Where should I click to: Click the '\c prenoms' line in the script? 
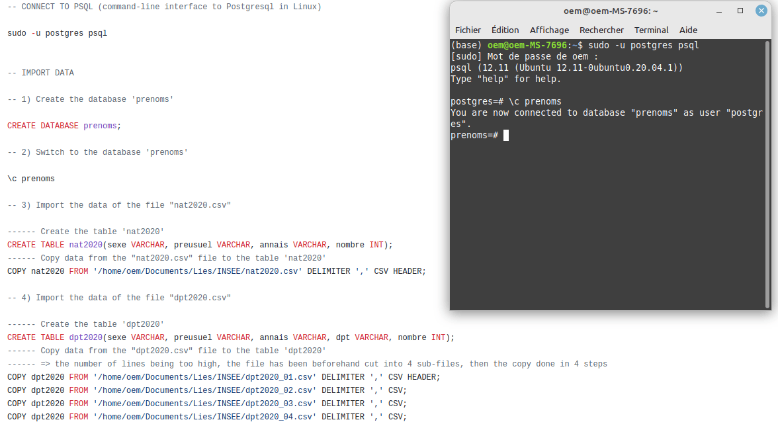click(x=30, y=179)
